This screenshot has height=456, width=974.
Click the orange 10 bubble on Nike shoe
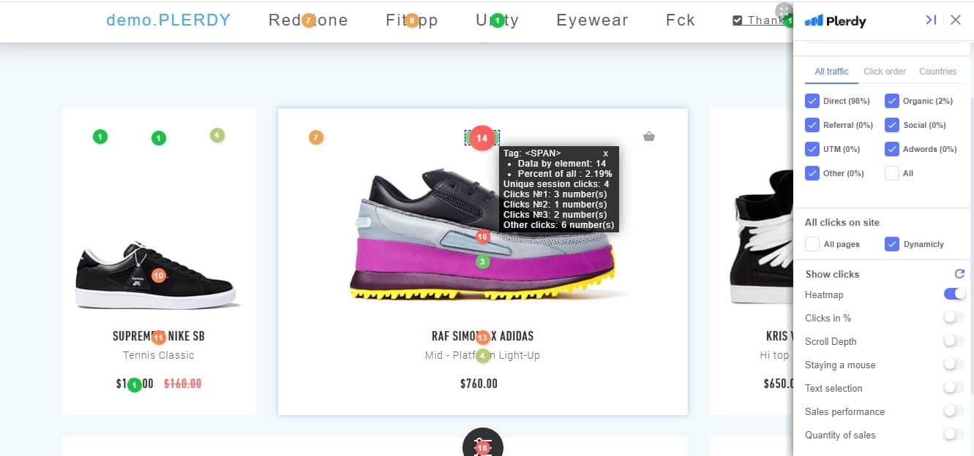pos(159,275)
